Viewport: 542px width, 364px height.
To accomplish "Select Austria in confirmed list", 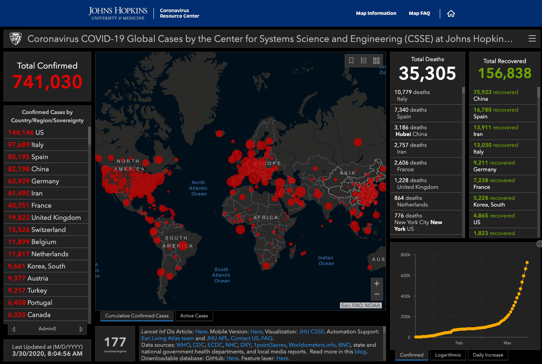I will coord(46,278).
